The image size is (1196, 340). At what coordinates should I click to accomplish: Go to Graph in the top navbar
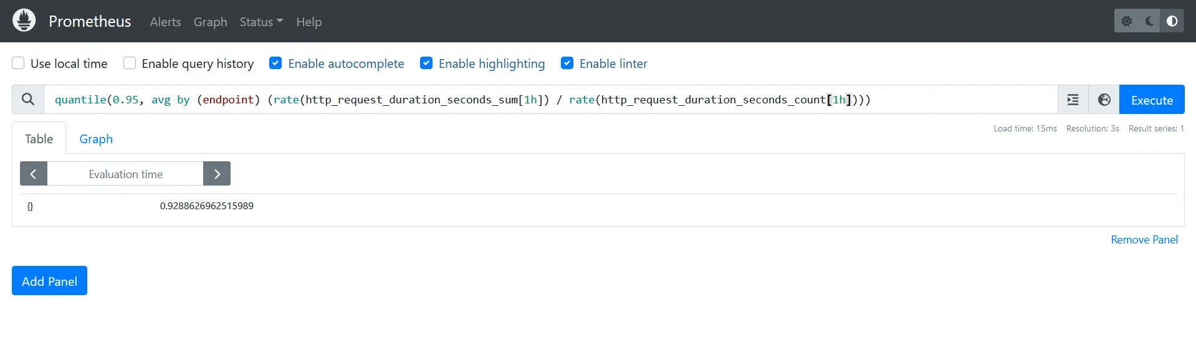[x=210, y=22]
